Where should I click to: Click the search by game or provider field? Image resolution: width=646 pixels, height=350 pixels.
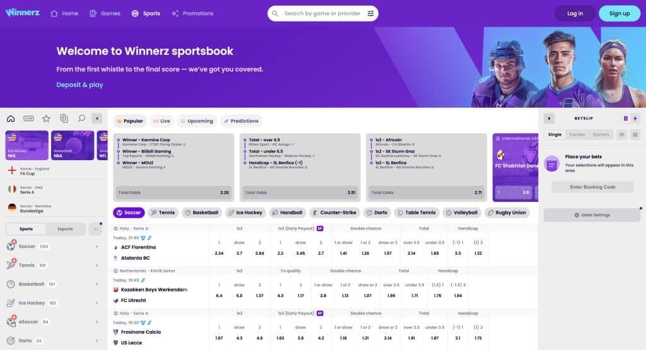point(322,13)
